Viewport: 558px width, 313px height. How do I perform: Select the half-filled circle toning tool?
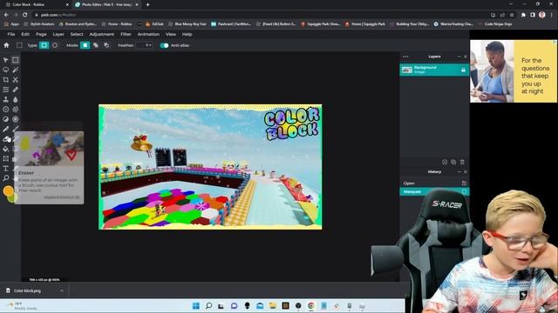tap(6, 119)
